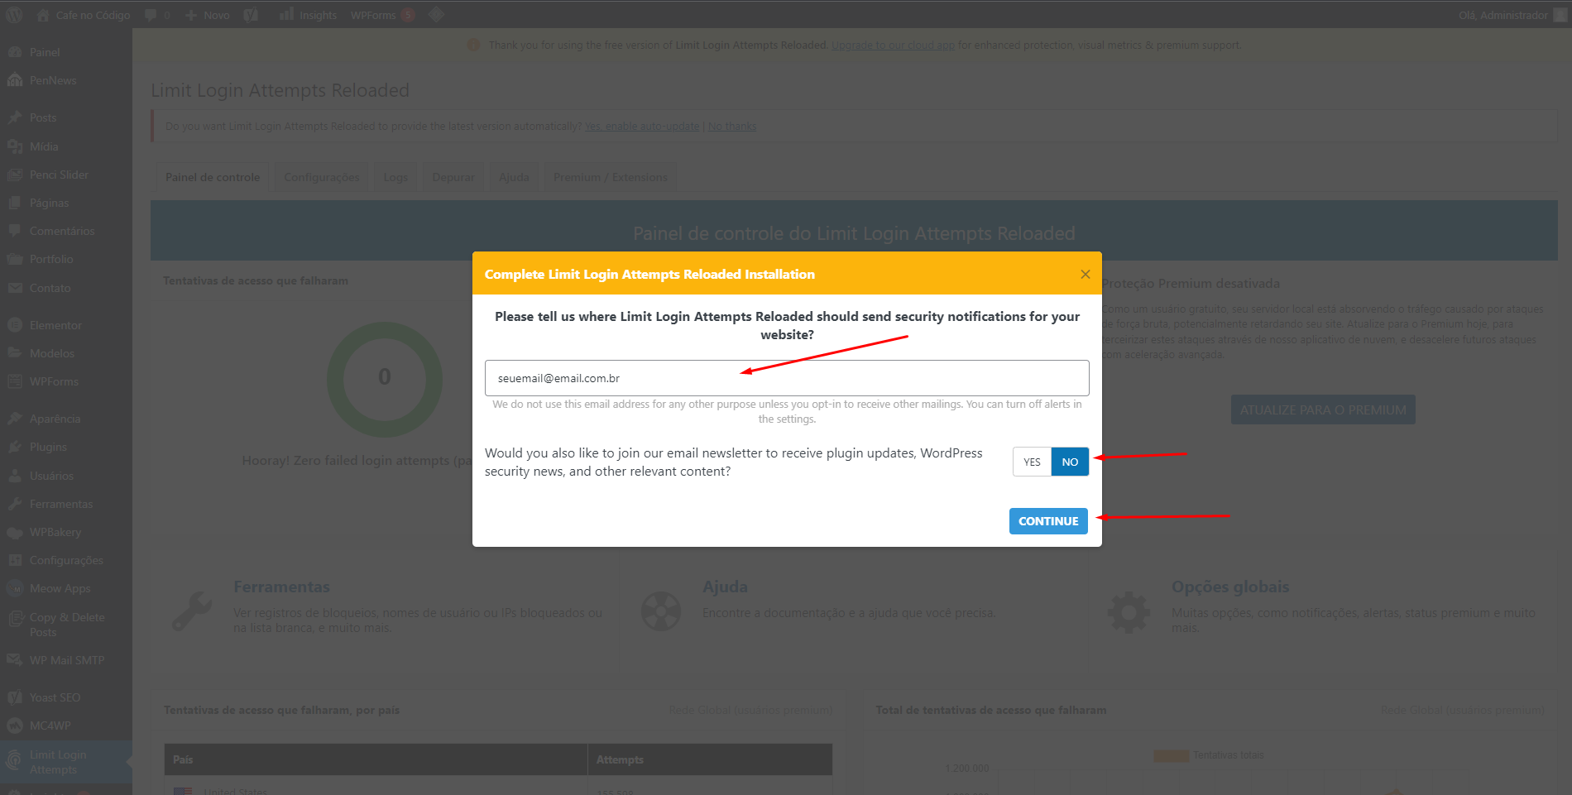Viewport: 1572px width, 795px height.
Task: Click the lifebuoy help icon
Action: 661,612
